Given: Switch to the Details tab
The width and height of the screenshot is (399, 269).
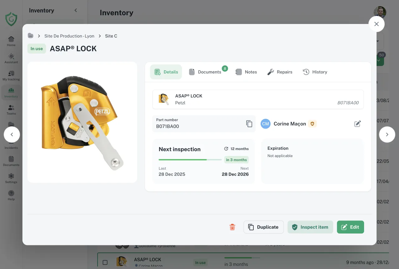Looking at the screenshot, I should click(x=166, y=72).
